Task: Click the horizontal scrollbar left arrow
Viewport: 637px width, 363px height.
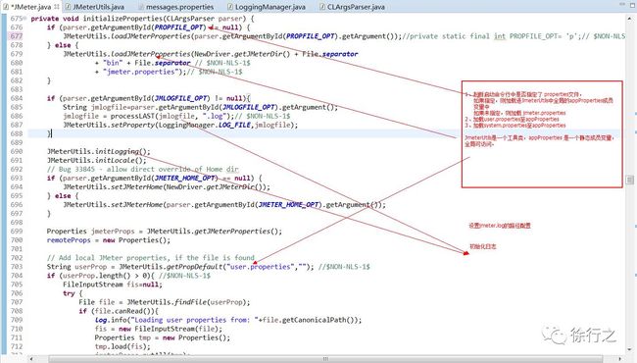Action: [31, 359]
